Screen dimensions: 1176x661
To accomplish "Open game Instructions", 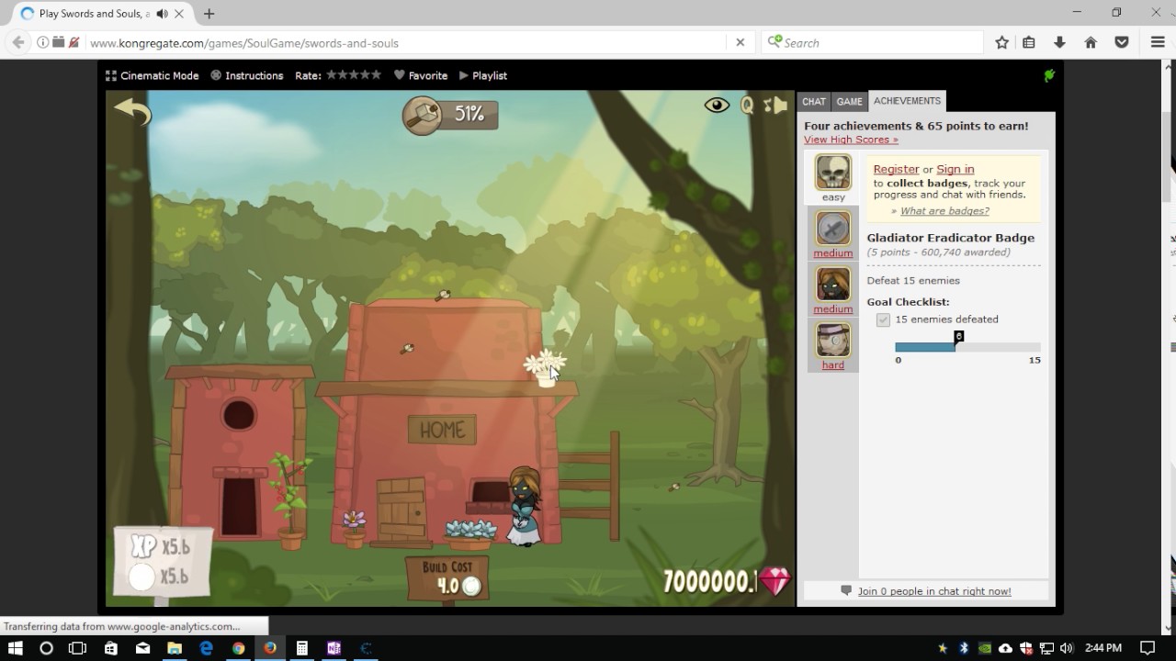I will [x=247, y=76].
